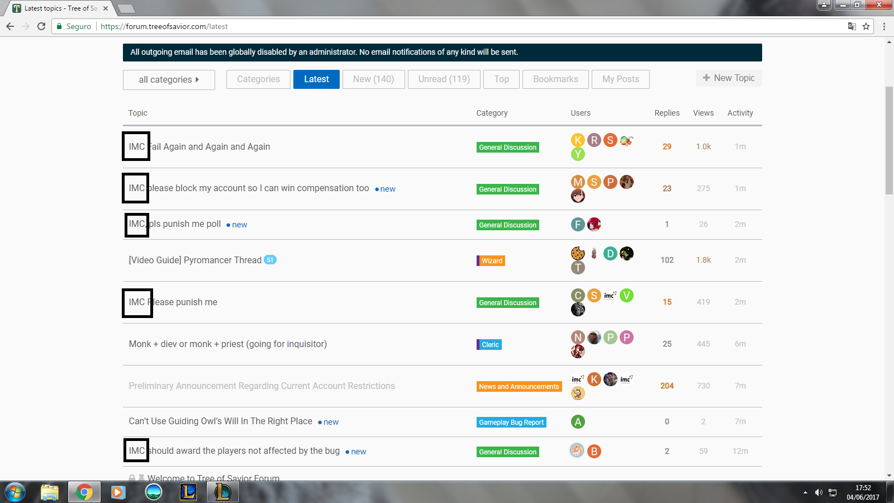The image size is (894, 503).
Task: Bookmark page with the star icon
Action: coord(866,26)
